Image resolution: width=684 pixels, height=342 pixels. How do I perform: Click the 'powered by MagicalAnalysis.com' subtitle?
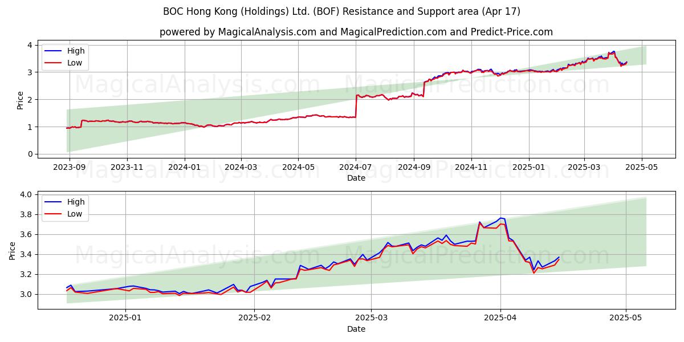238,32
